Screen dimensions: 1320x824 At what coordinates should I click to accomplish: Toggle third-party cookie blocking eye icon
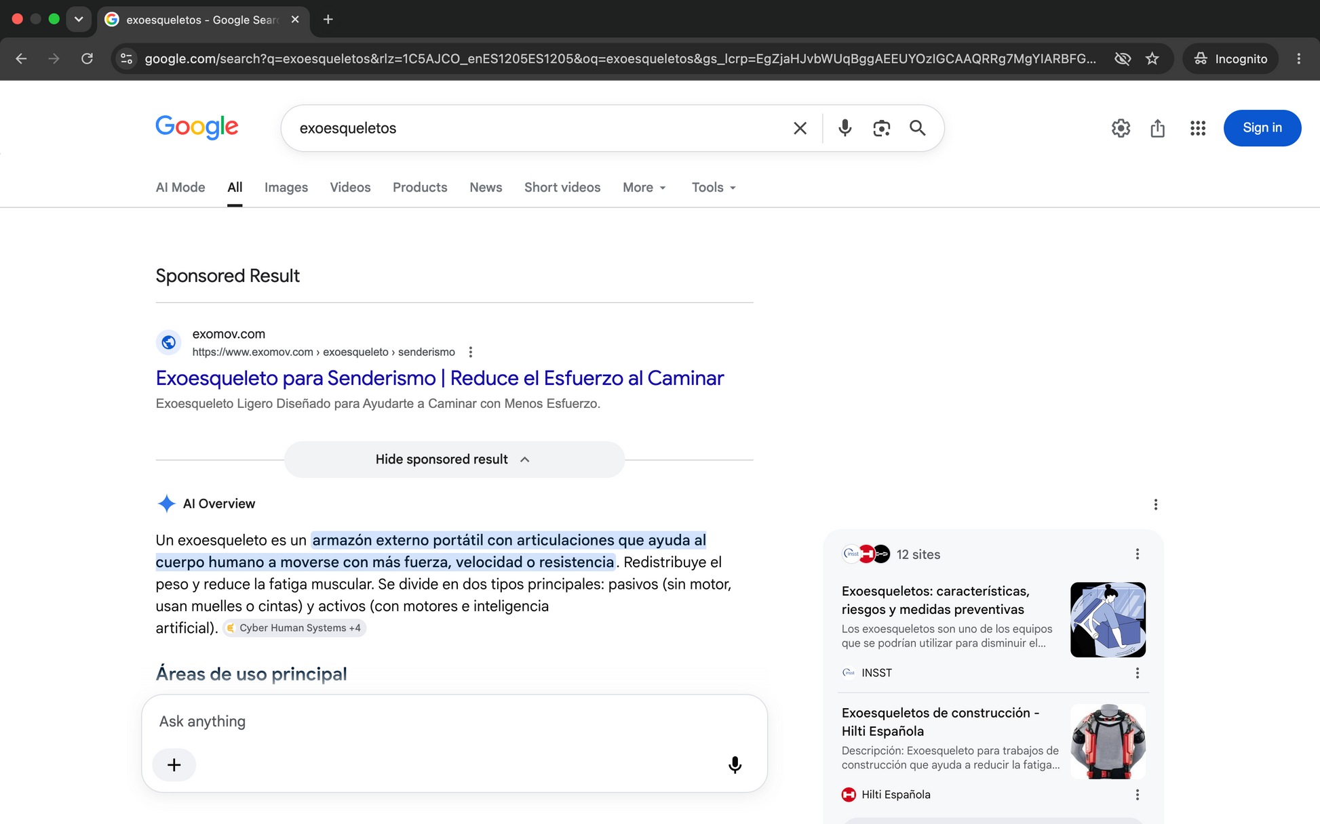pos(1123,59)
